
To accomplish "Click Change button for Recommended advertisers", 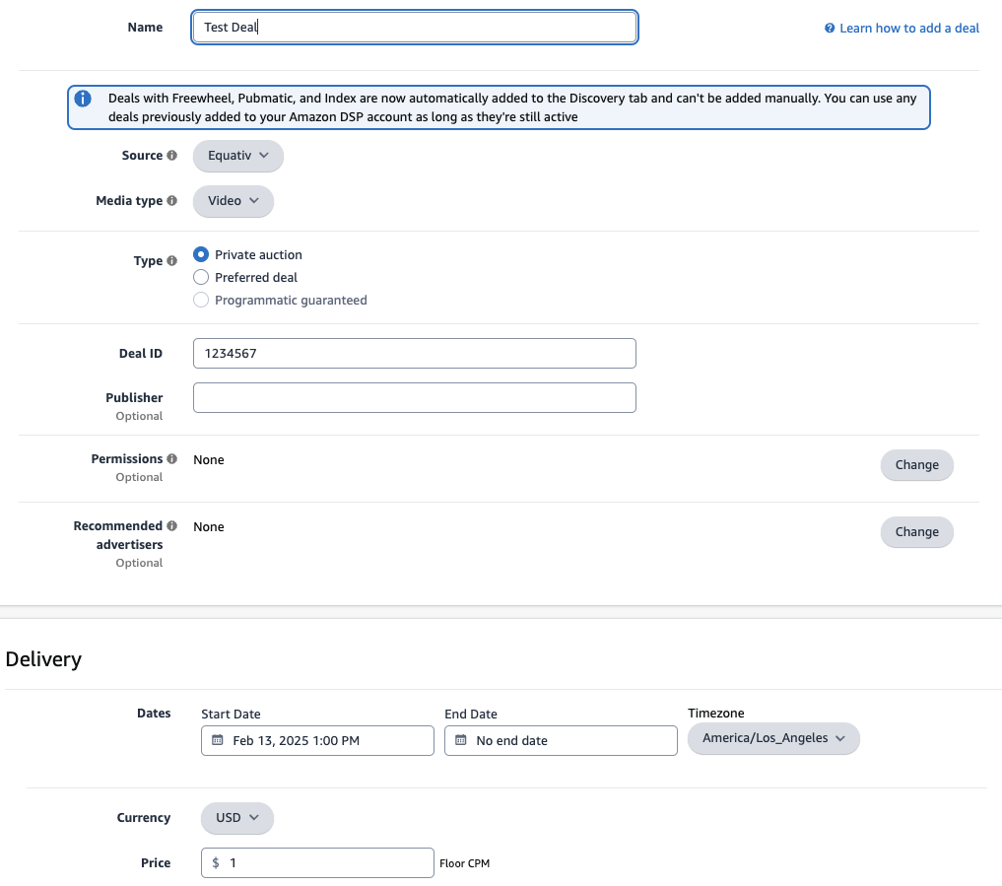I will [916, 532].
